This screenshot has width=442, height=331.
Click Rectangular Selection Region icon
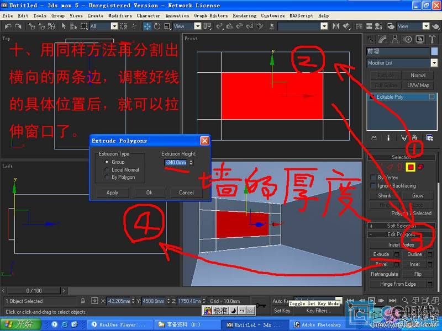[x=84, y=26]
